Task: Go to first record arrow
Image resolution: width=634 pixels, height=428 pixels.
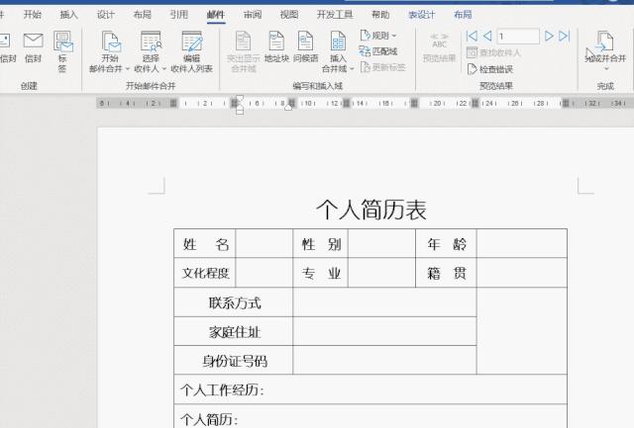Action: click(x=472, y=37)
